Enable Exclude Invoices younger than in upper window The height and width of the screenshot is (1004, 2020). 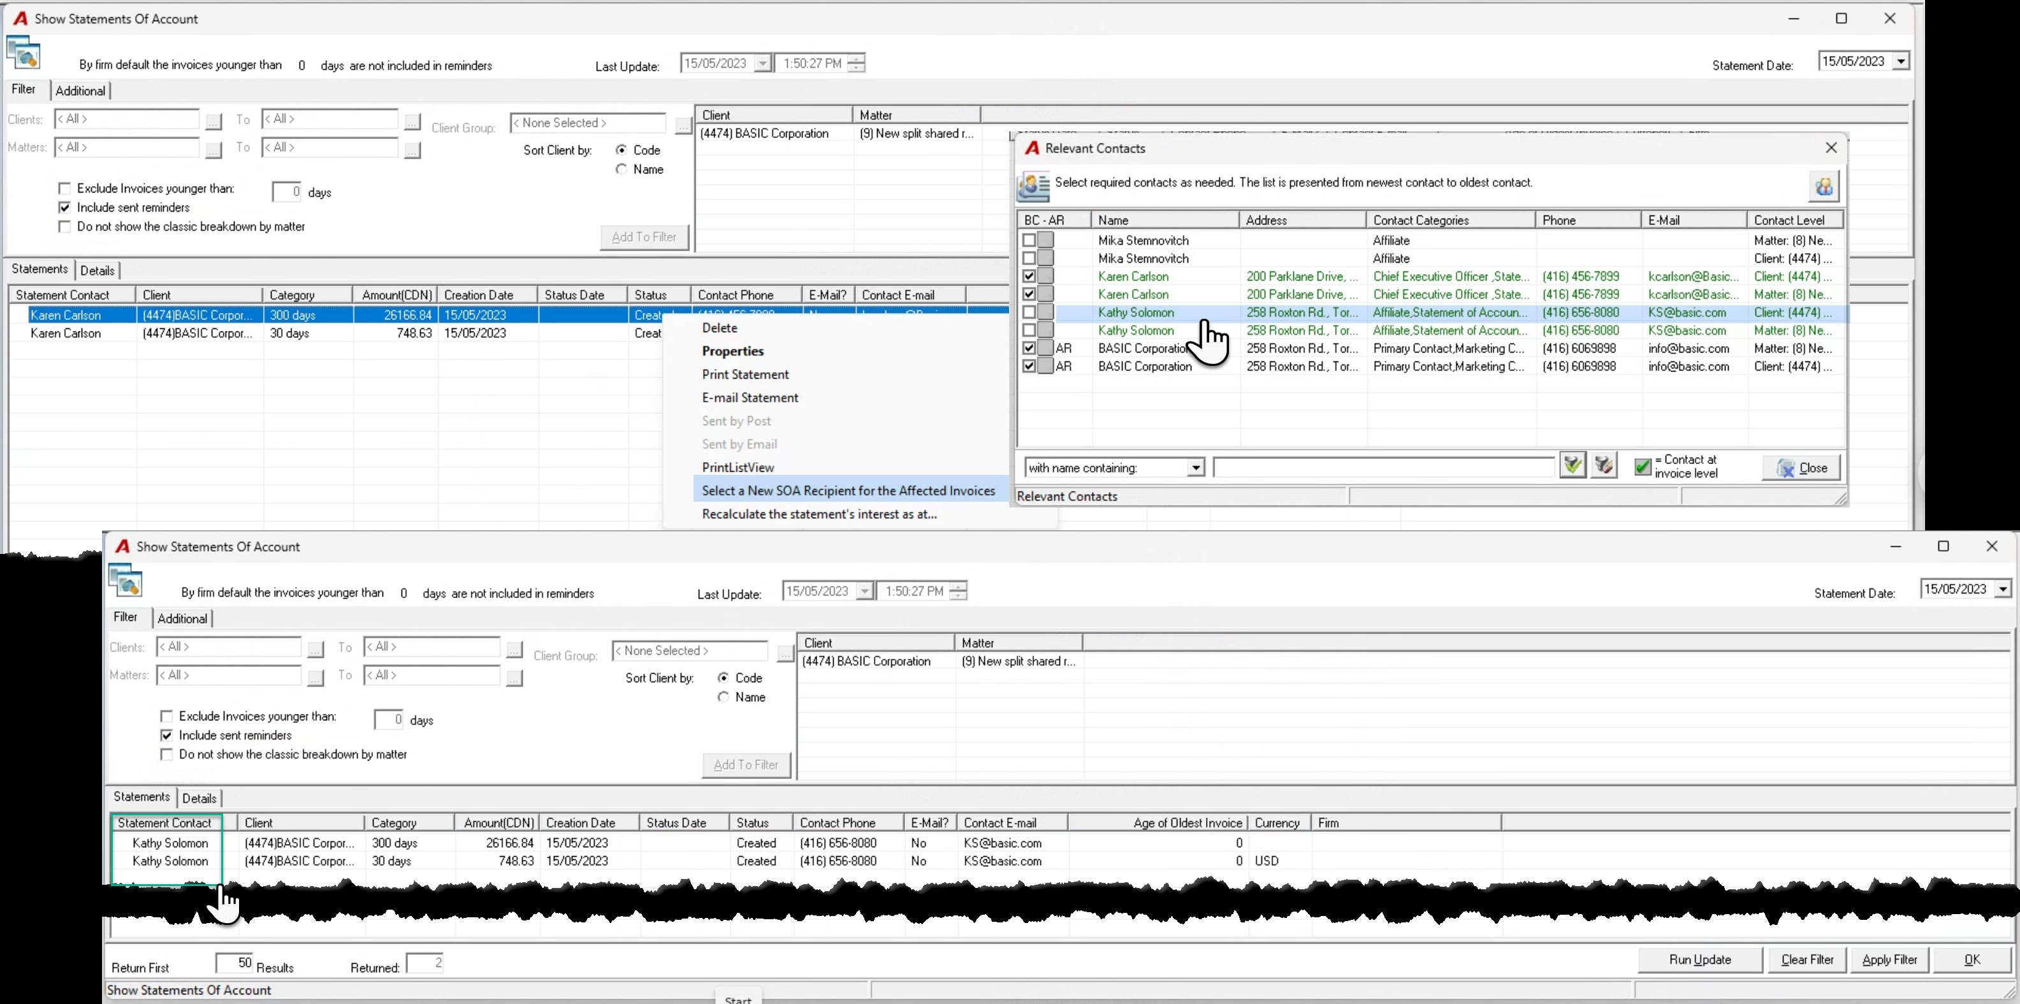(x=65, y=188)
